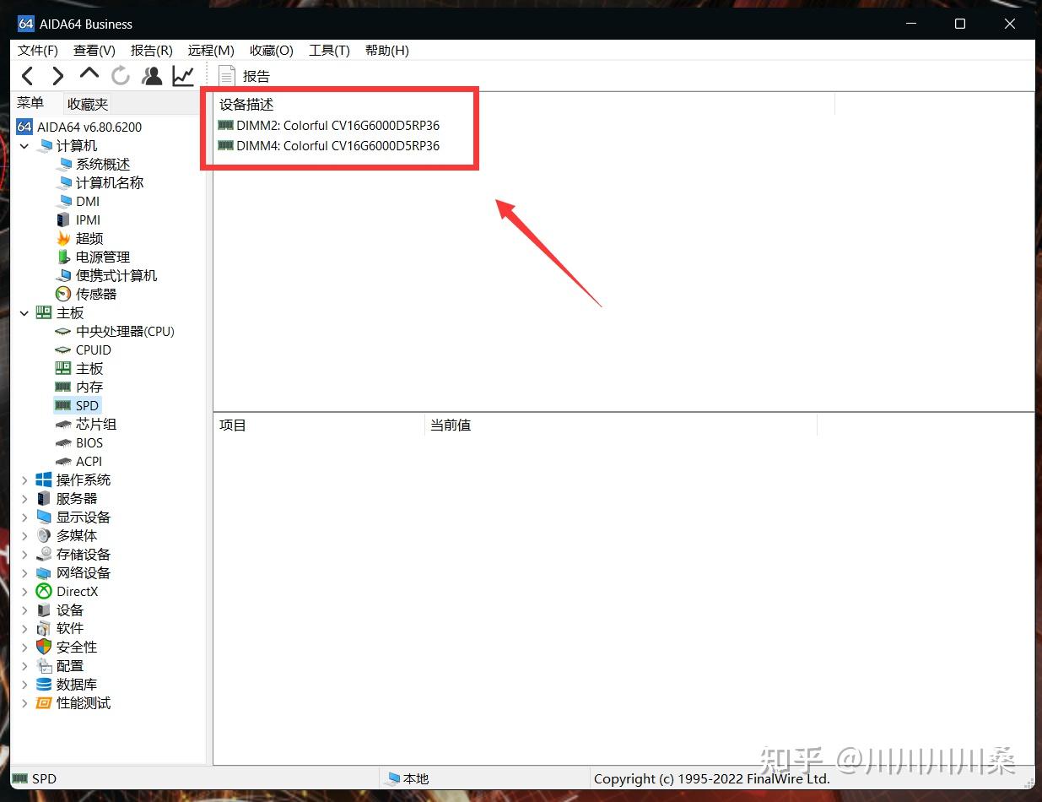Collapse the 计算机 tree node
This screenshot has width=1042, height=802.
click(24, 145)
